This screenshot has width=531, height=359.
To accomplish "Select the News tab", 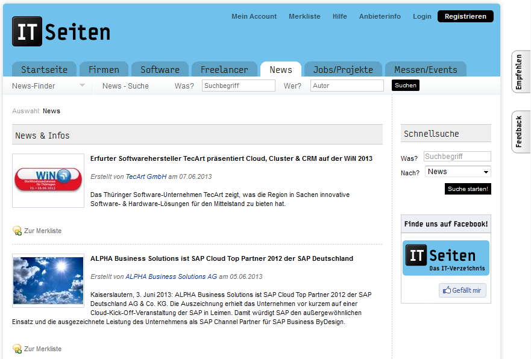I will [281, 69].
